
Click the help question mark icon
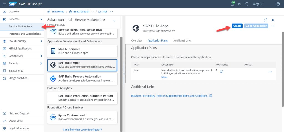pos(278,4)
